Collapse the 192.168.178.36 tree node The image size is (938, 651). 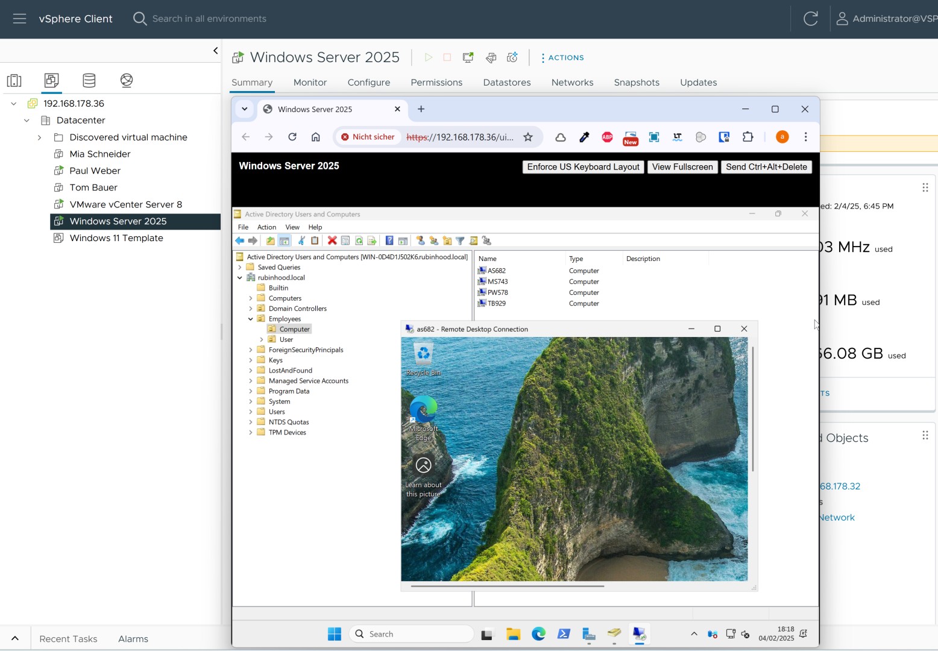pos(13,104)
